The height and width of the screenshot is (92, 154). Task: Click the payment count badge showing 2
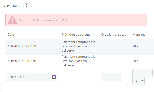pyautogui.click(x=27, y=6)
